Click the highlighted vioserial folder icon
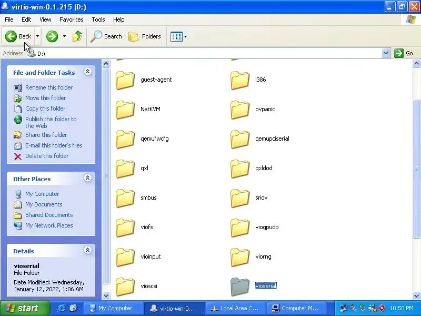The width and height of the screenshot is (421, 316). pyautogui.click(x=240, y=287)
